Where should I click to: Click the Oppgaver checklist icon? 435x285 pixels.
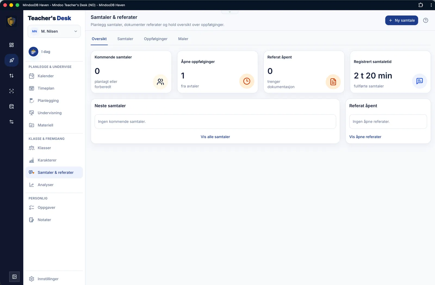point(32,208)
